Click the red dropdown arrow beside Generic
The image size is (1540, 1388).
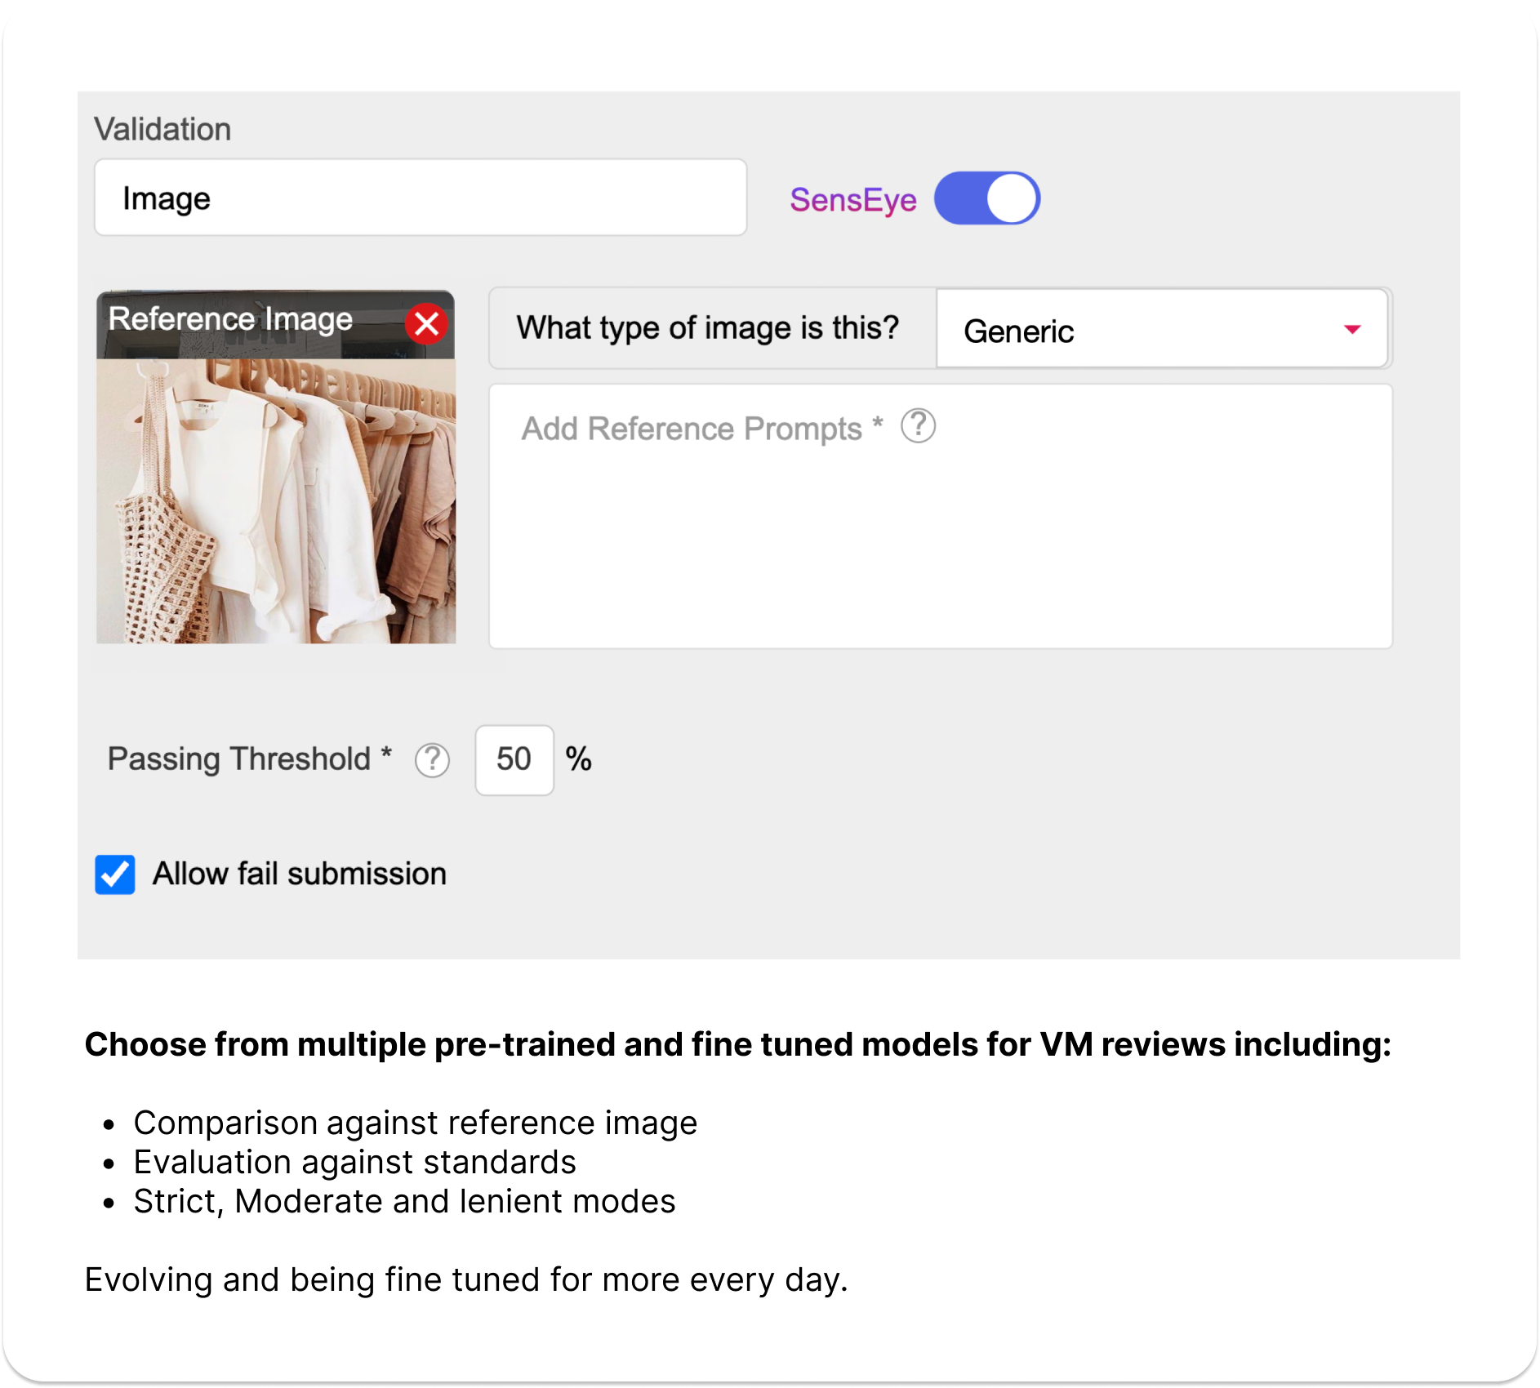click(x=1352, y=329)
